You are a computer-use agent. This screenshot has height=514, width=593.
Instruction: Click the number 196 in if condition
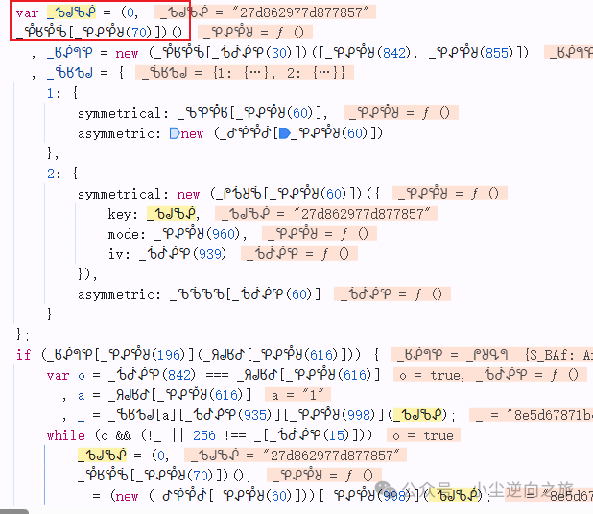click(169, 355)
